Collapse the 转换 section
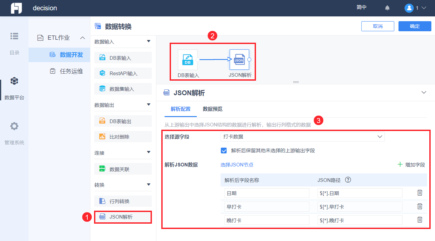 149,185
